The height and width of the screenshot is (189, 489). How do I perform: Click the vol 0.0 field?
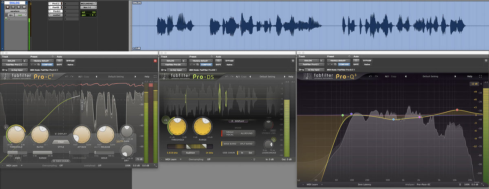pos(88,12)
